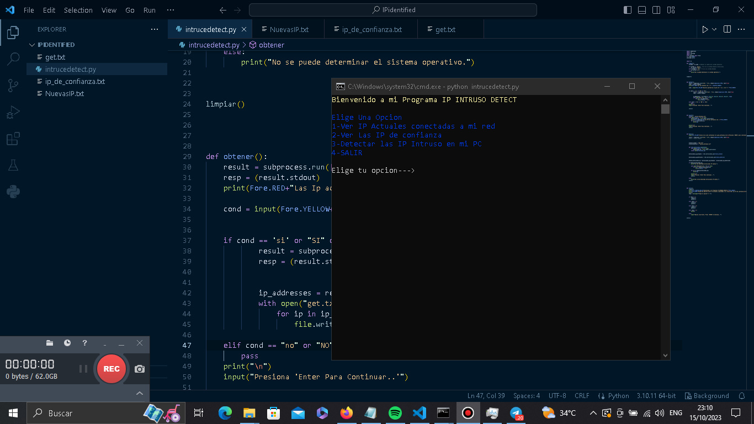
Task: Toggle recorder compact mode small dash button
Action: (x=105, y=344)
